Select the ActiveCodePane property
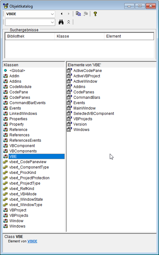The image size is (159, 255). pos(88,71)
